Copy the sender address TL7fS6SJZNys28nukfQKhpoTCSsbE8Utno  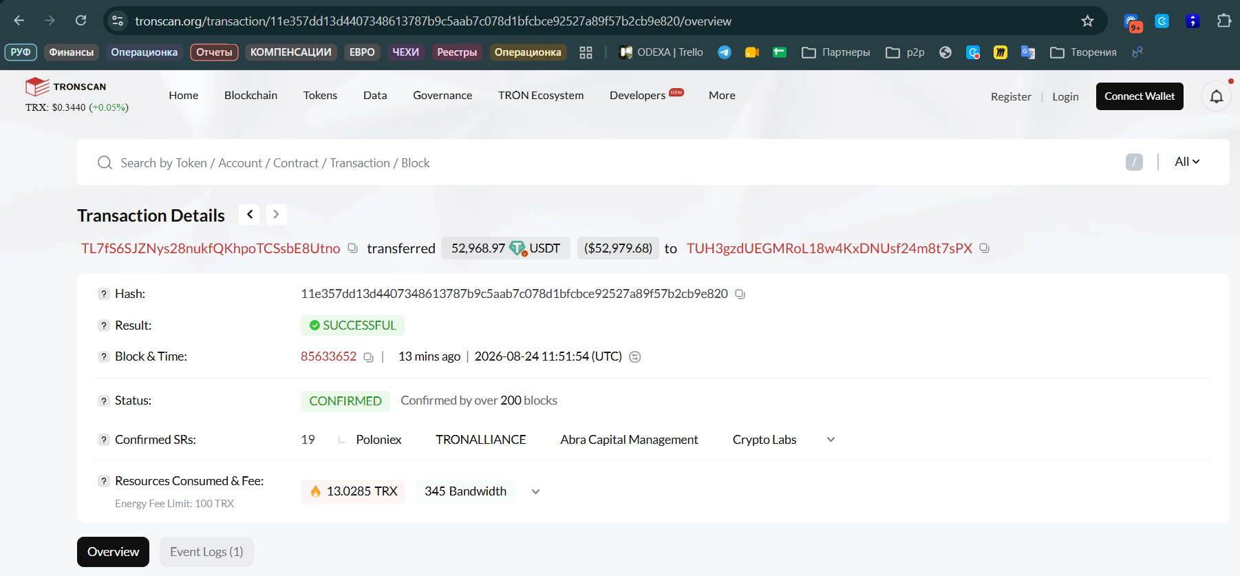(352, 248)
